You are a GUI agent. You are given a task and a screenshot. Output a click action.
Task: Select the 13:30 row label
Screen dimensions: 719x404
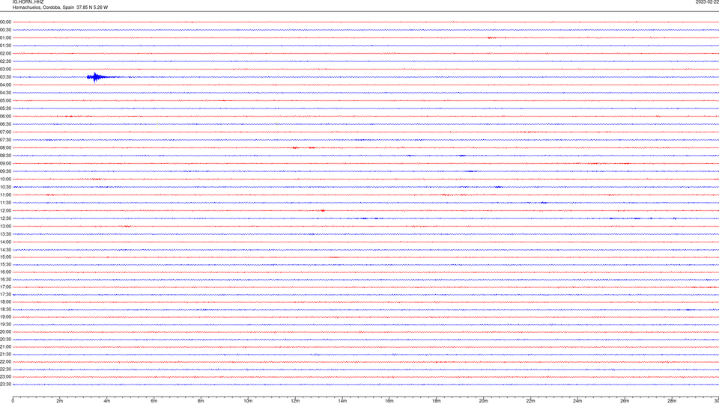(5, 234)
